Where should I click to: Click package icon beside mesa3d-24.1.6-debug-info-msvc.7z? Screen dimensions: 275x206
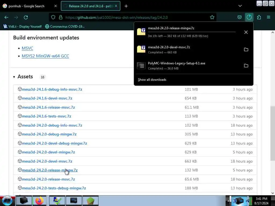point(20,89)
